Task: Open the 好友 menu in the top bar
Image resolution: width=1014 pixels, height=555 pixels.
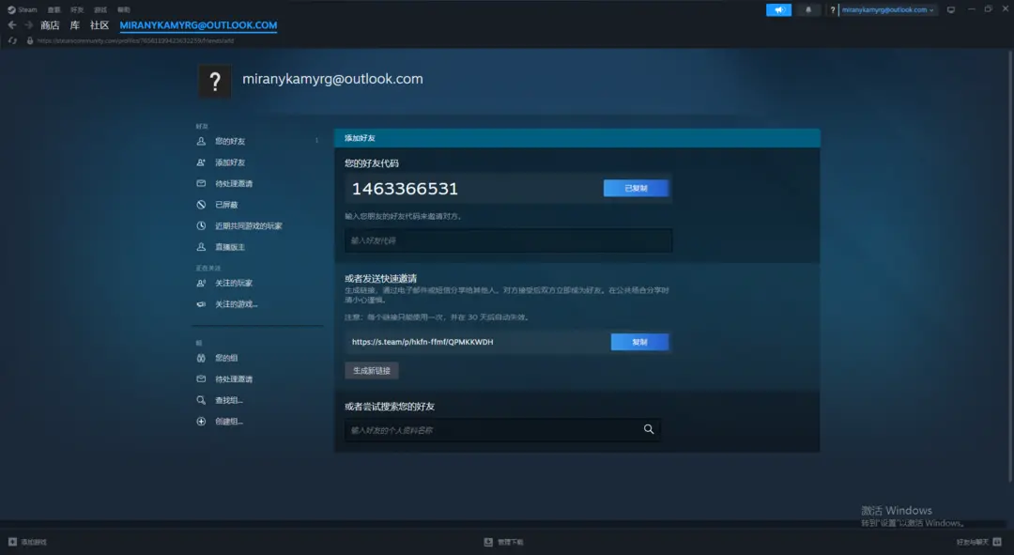Action: click(77, 9)
